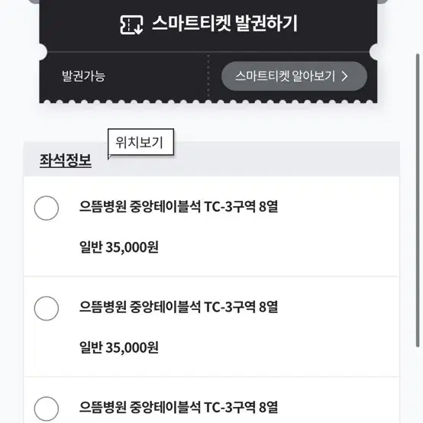Select the first seat radio button
The height and width of the screenshot is (423, 423).
point(47,208)
